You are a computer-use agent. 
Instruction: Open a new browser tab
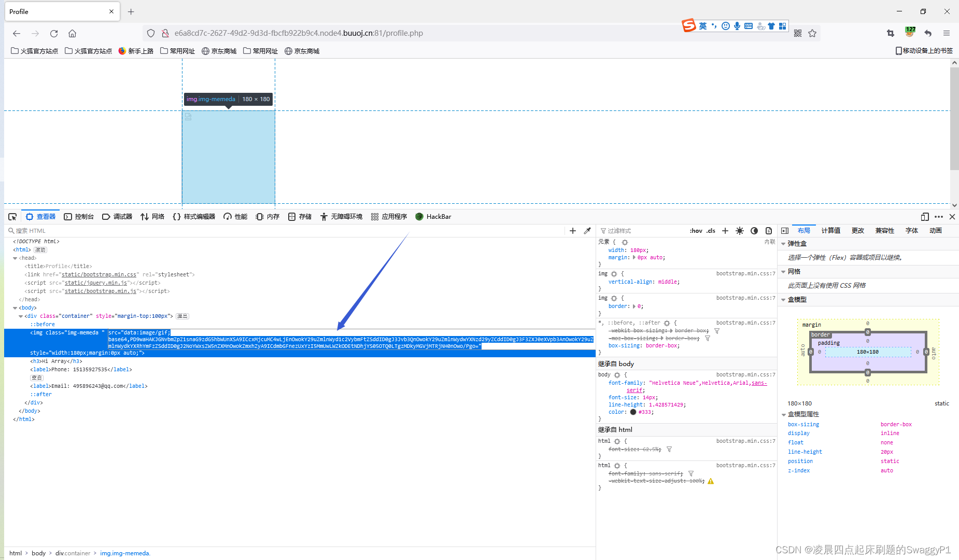(131, 11)
